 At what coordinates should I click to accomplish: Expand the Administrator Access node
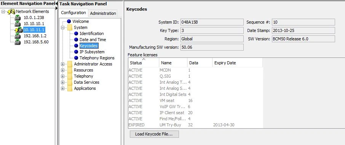63,64
